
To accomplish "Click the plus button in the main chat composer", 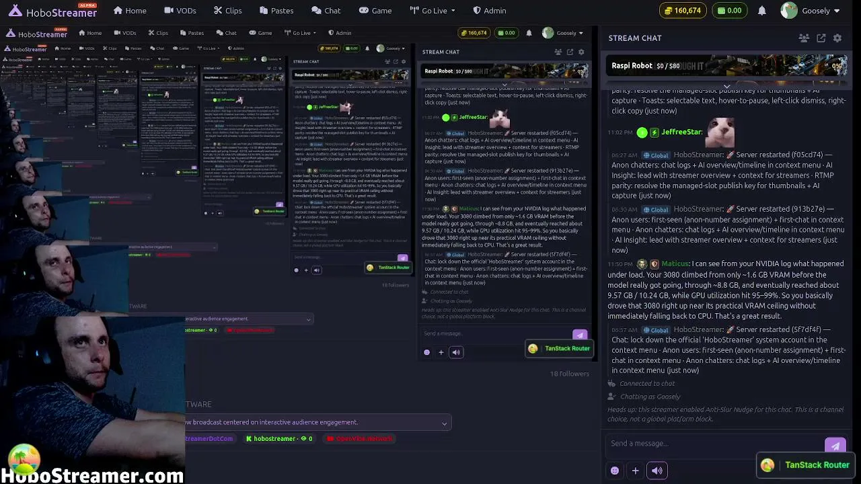I will (x=635, y=471).
